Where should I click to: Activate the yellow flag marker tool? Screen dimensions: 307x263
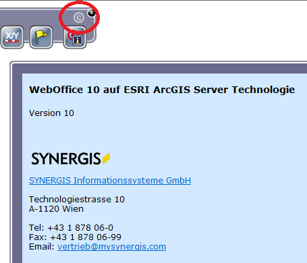tap(41, 37)
